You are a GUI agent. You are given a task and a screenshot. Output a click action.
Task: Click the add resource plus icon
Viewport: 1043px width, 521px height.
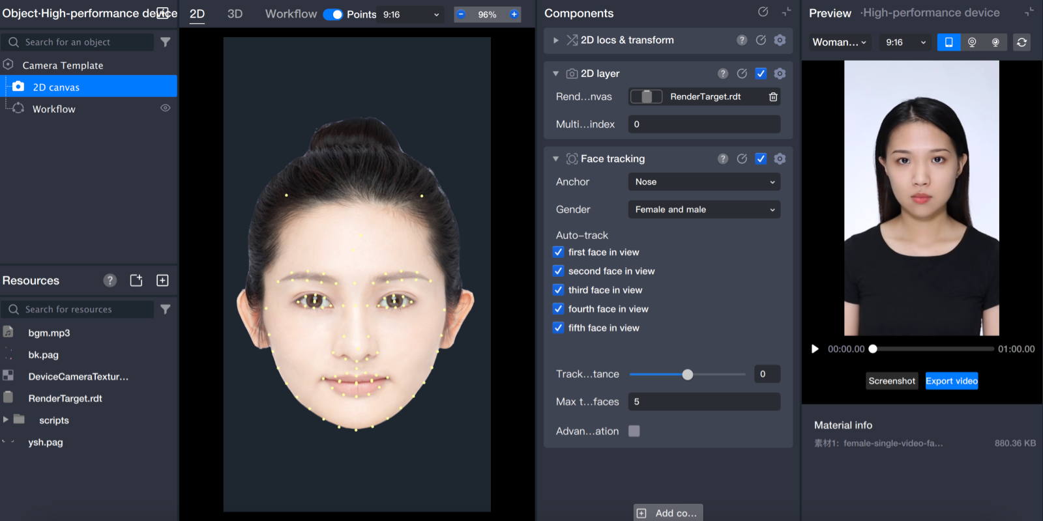(162, 281)
